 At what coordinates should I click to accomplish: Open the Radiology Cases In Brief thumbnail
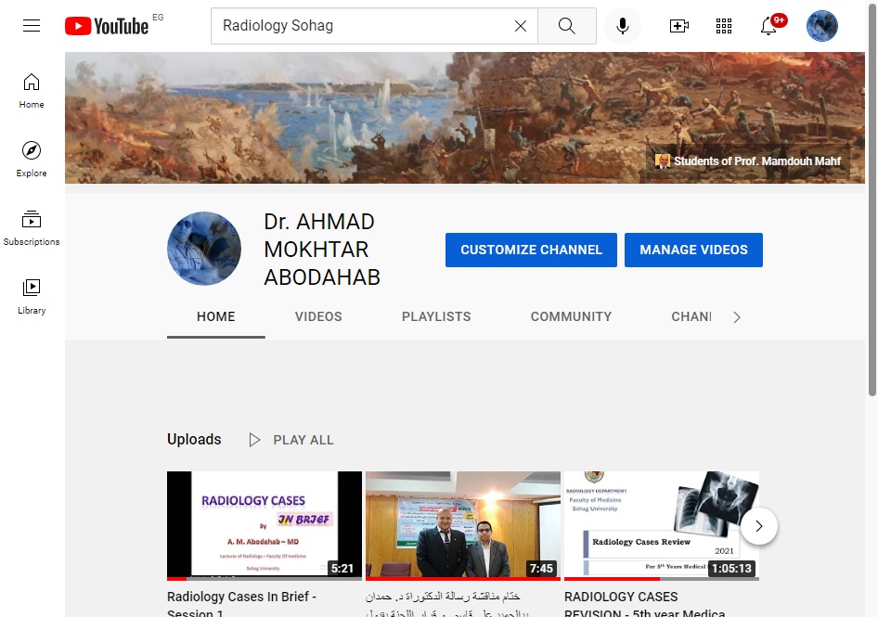[x=264, y=525]
